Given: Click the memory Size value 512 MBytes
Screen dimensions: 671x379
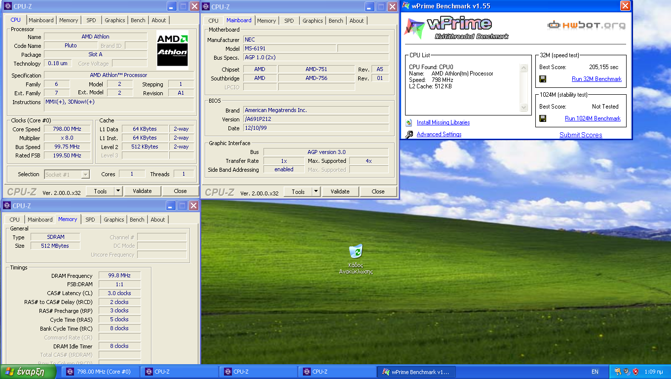Looking at the screenshot, I should (x=55, y=246).
